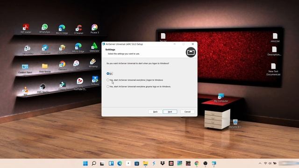Open Telegram desktop shortcut
Image resolution: width=299 pixels, height=168 pixels.
click(x=45, y=49)
